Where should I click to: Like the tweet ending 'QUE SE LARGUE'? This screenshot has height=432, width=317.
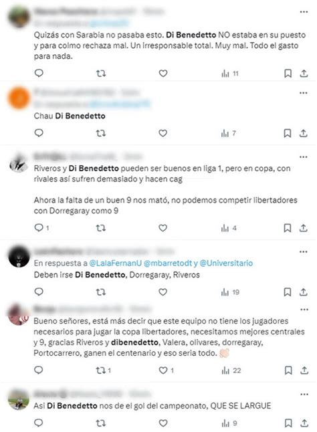click(x=163, y=423)
